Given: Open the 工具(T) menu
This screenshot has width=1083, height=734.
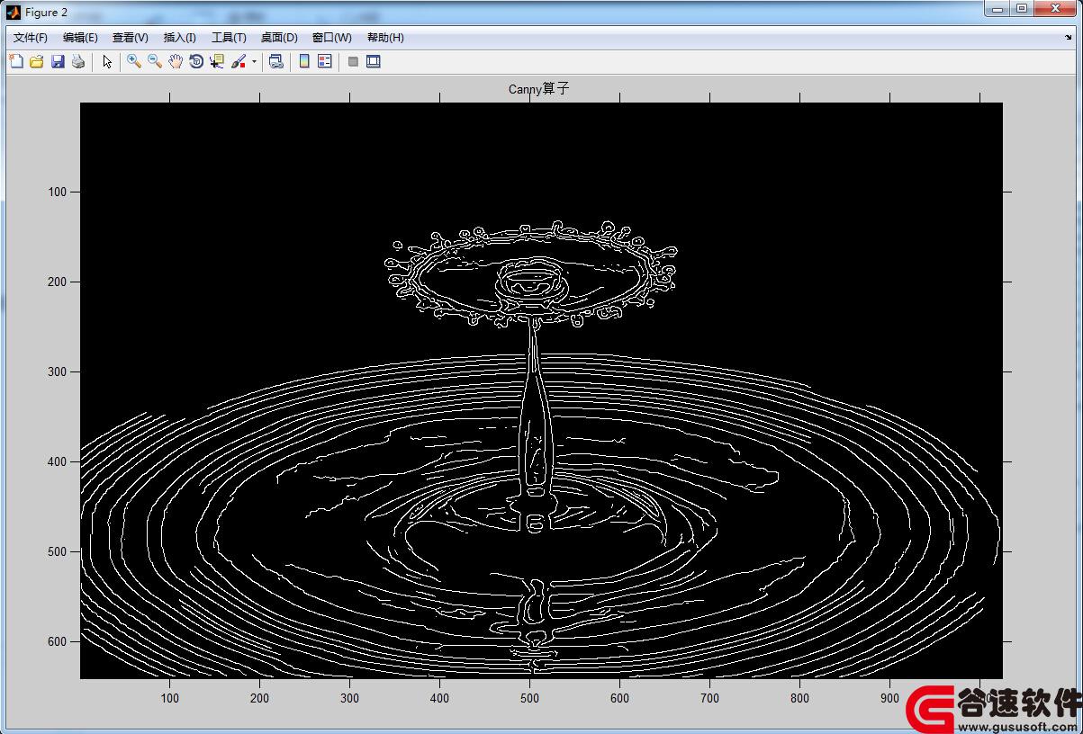Looking at the screenshot, I should 229,38.
